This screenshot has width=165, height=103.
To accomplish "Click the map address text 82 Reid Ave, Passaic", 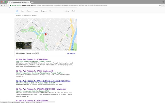I will [27, 53].
